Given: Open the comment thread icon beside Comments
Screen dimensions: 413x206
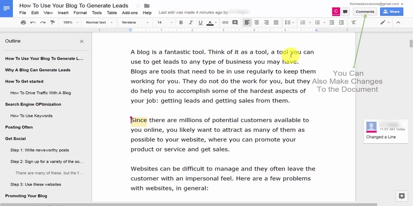Looking at the screenshot, I should click(x=345, y=11).
